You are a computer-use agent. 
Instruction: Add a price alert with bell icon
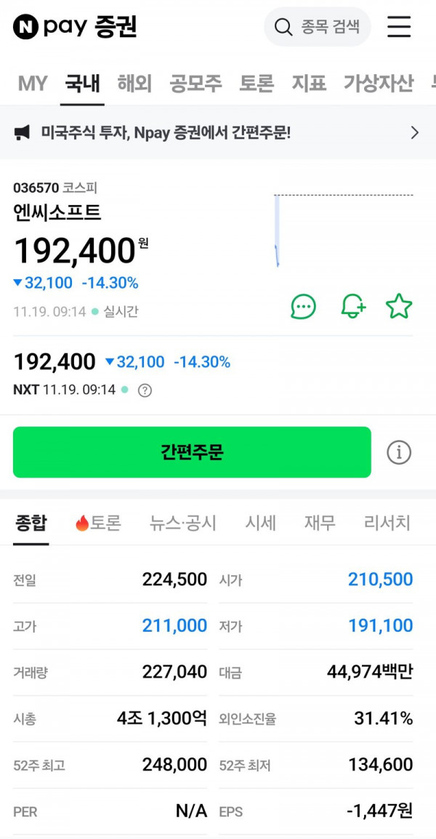click(352, 307)
